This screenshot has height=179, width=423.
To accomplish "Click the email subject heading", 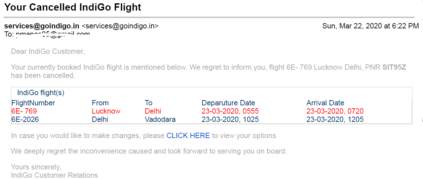I will [73, 7].
